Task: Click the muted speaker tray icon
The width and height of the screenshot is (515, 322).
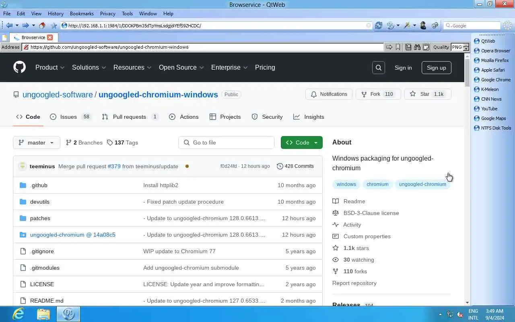Action: click(460, 314)
